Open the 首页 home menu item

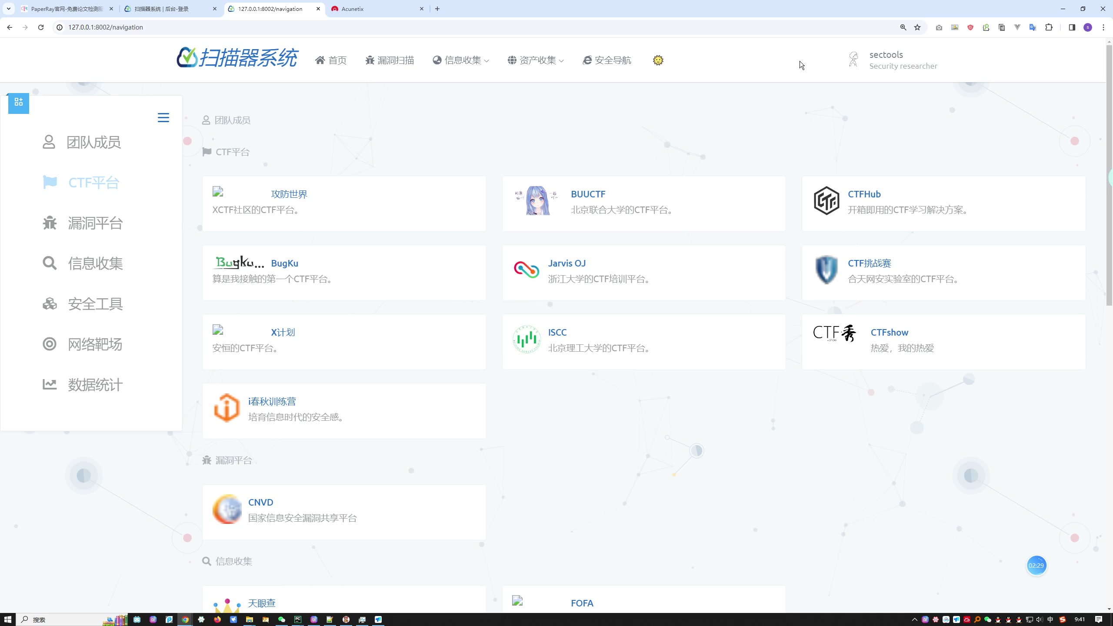pos(331,60)
